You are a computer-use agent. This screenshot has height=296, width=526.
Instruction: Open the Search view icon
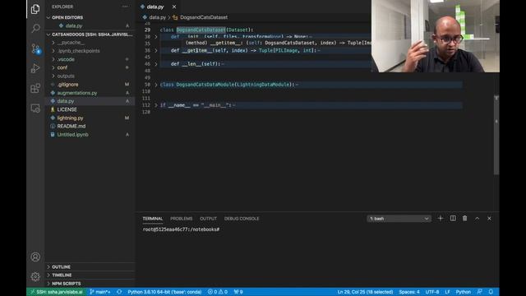click(35, 28)
